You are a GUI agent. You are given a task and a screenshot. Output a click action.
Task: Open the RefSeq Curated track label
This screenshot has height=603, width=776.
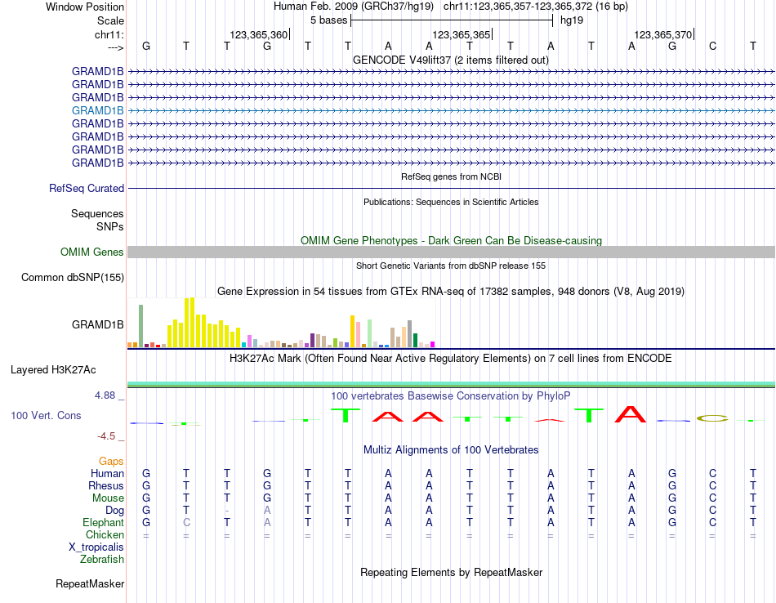87,188
